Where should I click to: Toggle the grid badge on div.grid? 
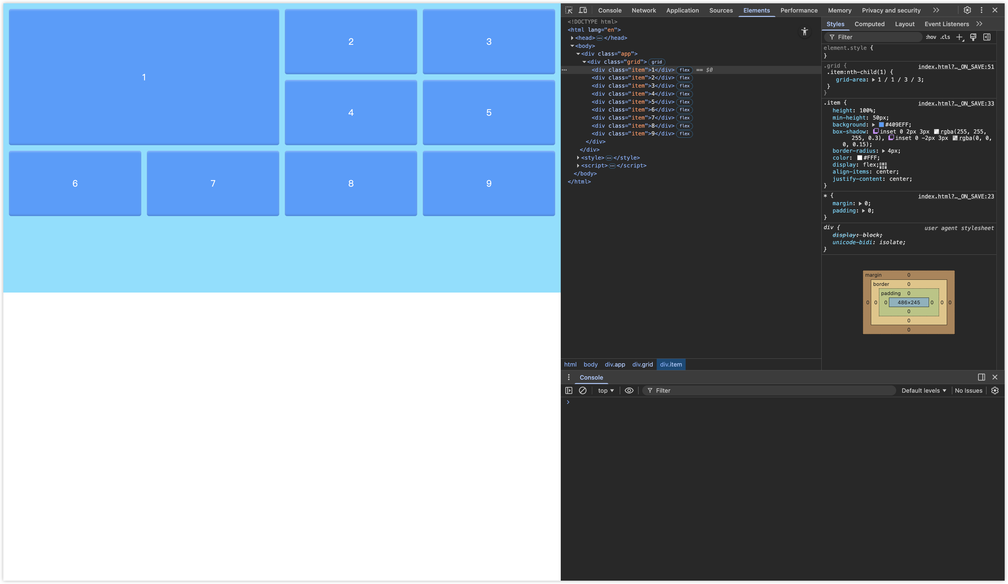coord(656,62)
